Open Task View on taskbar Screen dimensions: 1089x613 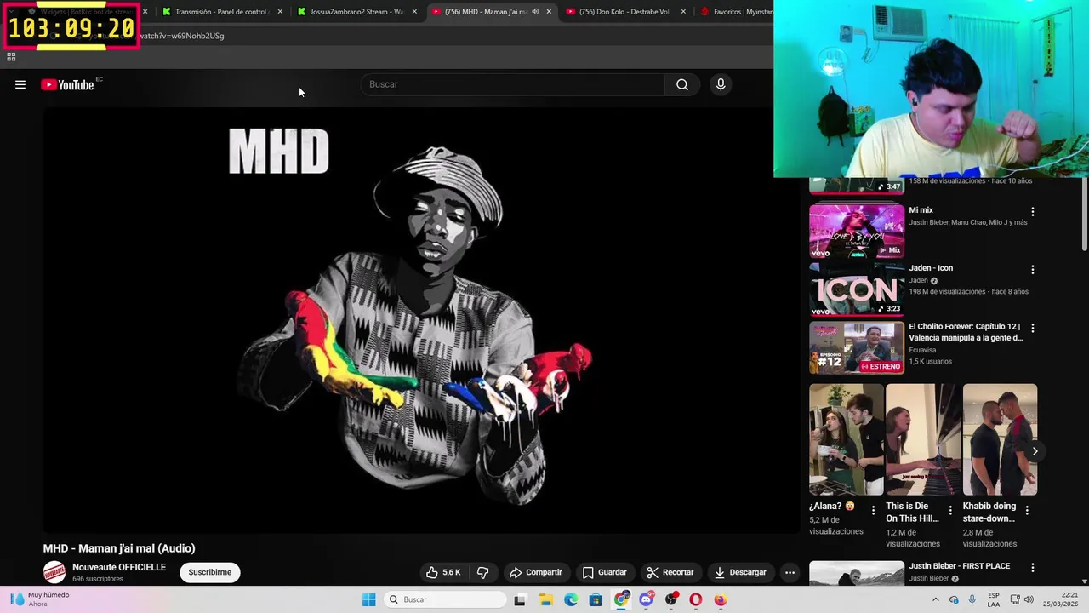[520, 599]
